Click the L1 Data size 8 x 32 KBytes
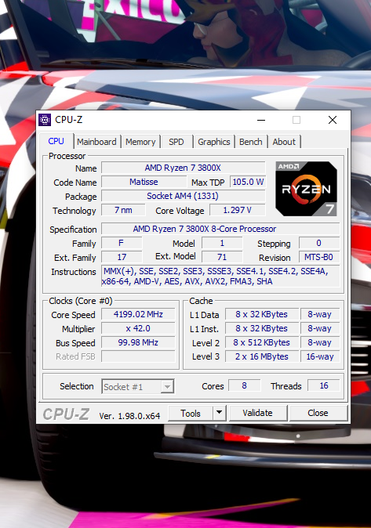 [262, 314]
